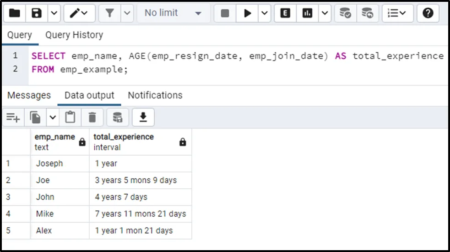The image size is (450, 252).
Task: Download results as CSV file
Action: (143, 118)
